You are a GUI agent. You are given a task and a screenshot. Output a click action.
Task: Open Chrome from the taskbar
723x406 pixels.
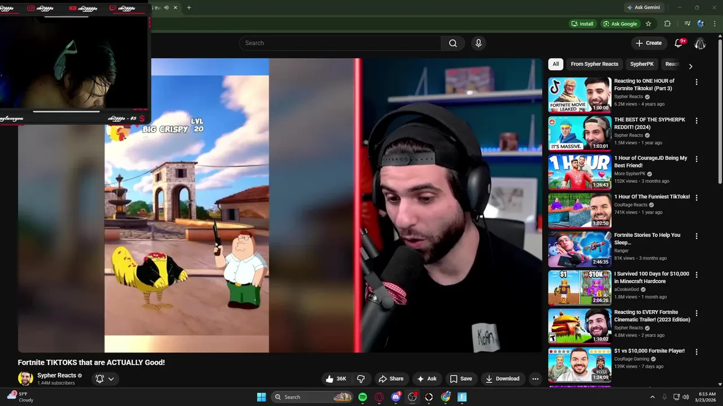[446, 397]
